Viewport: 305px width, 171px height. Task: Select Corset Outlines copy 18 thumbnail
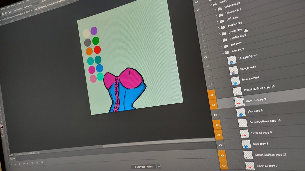243,123
